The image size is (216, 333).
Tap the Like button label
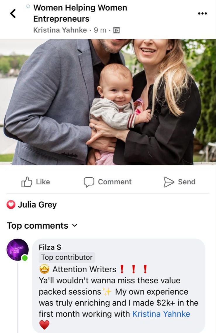tap(43, 182)
